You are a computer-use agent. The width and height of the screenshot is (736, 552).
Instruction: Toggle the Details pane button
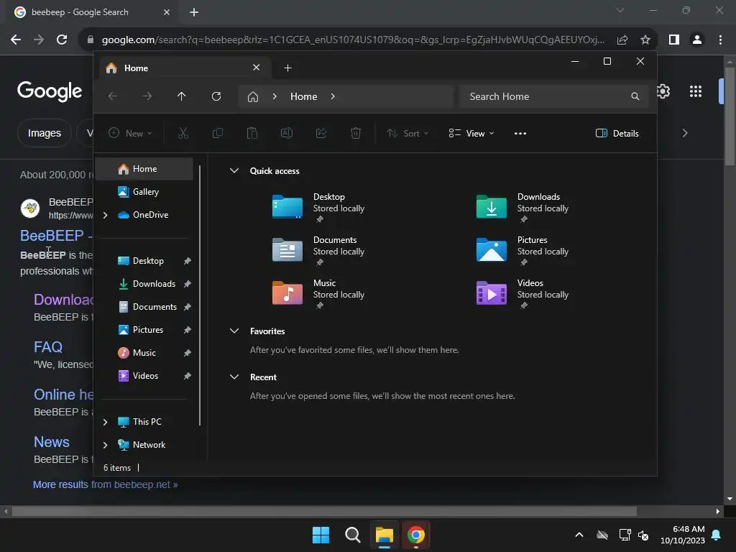(x=617, y=133)
